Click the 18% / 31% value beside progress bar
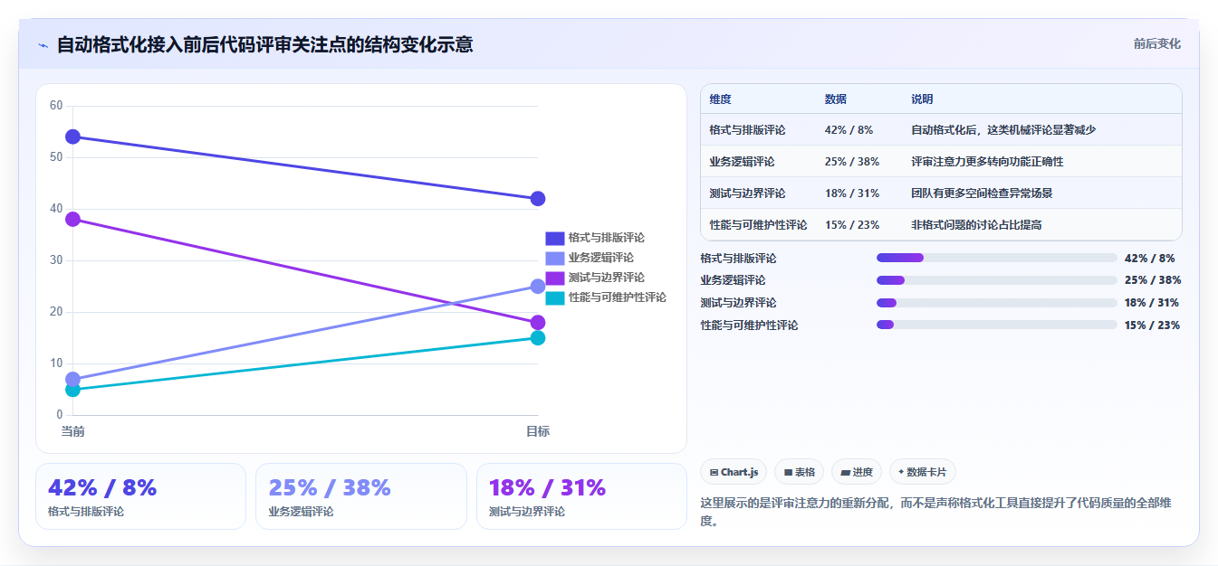 1152,303
